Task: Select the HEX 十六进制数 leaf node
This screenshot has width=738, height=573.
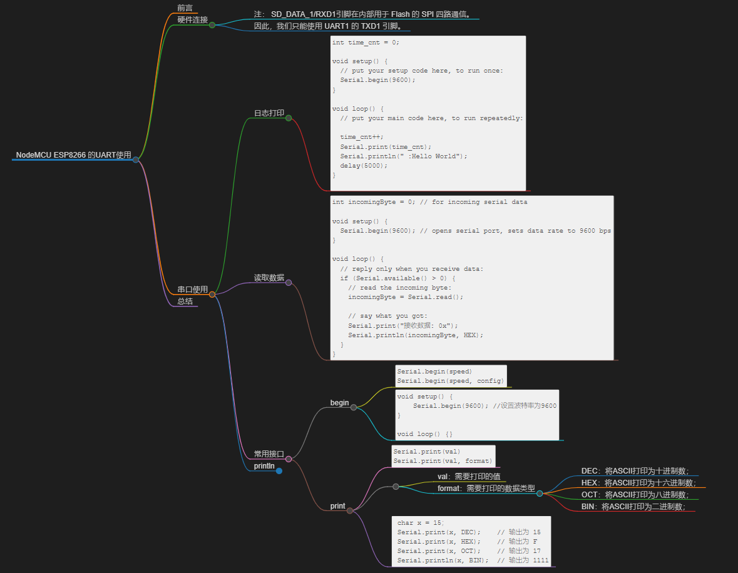Action: pyautogui.click(x=638, y=483)
